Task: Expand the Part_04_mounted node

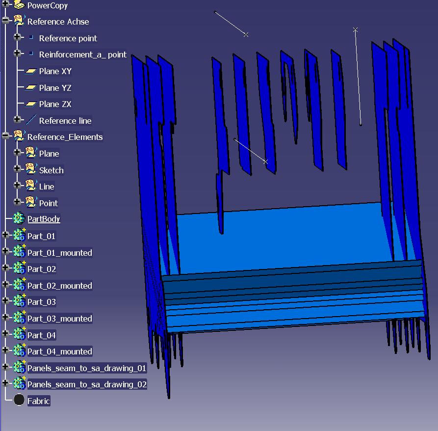Action: coord(5,350)
